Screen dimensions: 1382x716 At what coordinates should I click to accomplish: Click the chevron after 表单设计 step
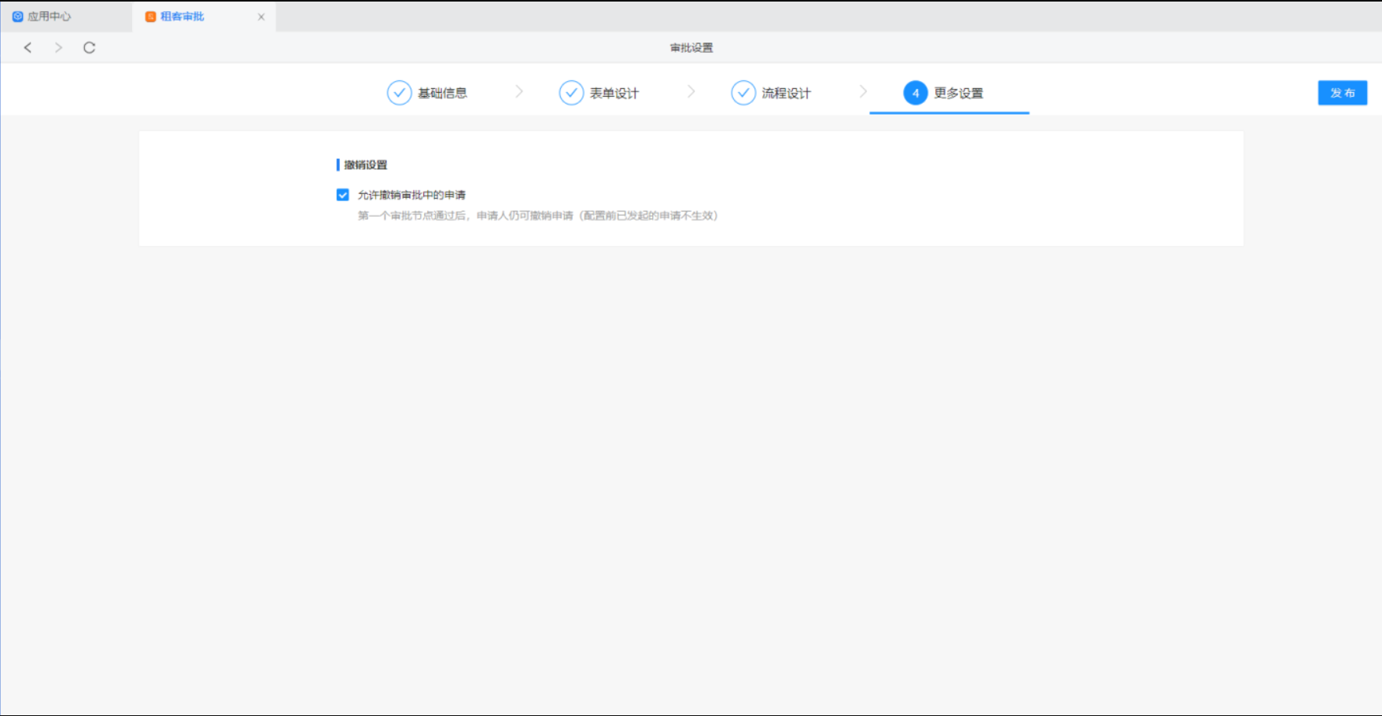coord(691,92)
